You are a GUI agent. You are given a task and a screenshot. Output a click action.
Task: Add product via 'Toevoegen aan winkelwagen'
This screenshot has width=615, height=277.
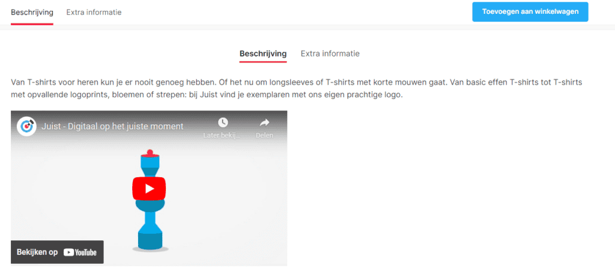530,12
